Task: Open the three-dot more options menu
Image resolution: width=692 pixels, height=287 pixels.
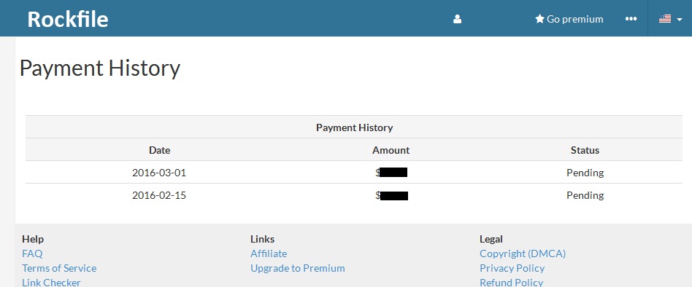Action: coord(631,19)
